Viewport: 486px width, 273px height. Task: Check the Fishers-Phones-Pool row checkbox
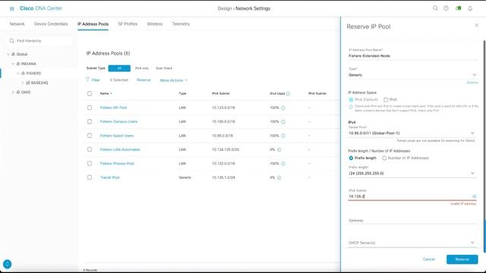click(90, 164)
